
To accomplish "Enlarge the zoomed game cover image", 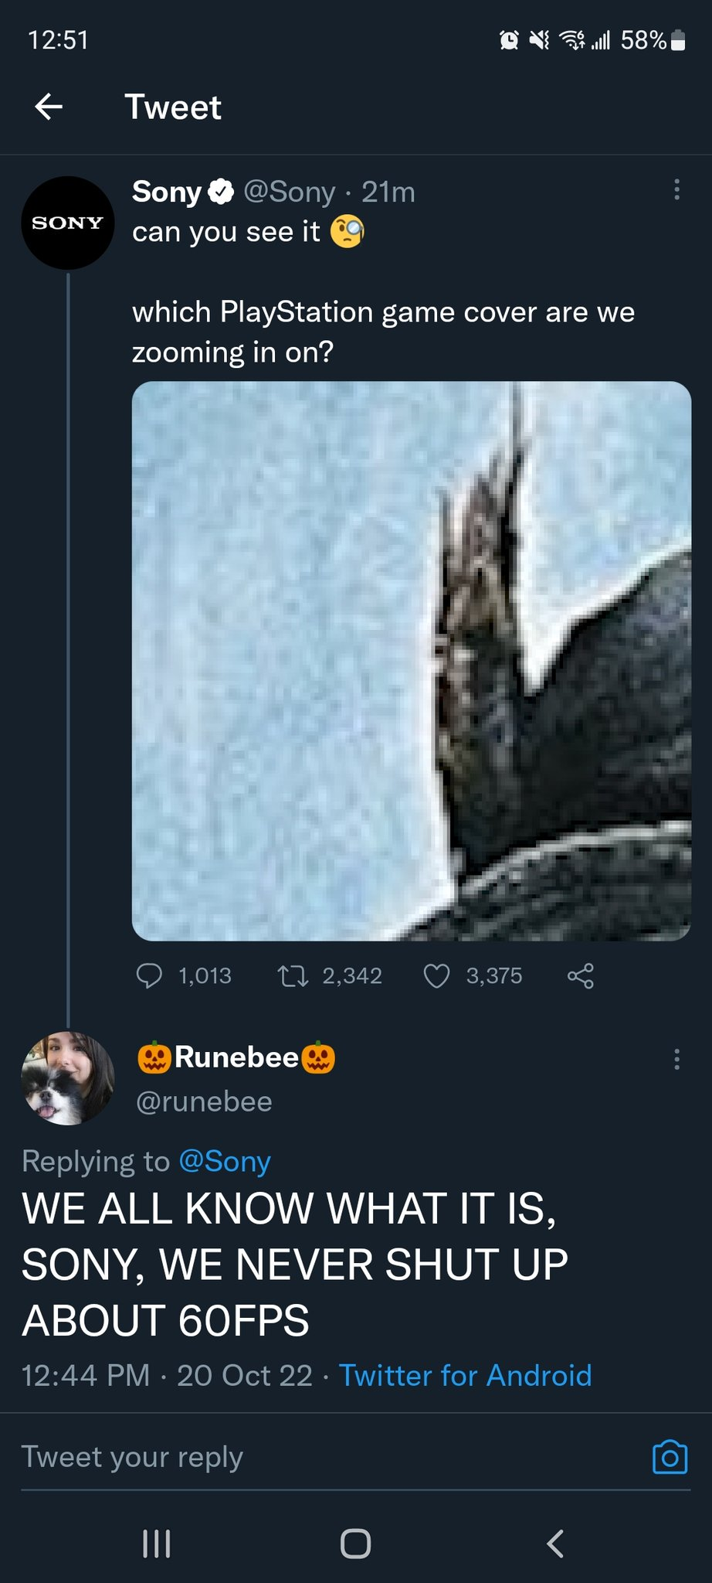I will tap(411, 661).
